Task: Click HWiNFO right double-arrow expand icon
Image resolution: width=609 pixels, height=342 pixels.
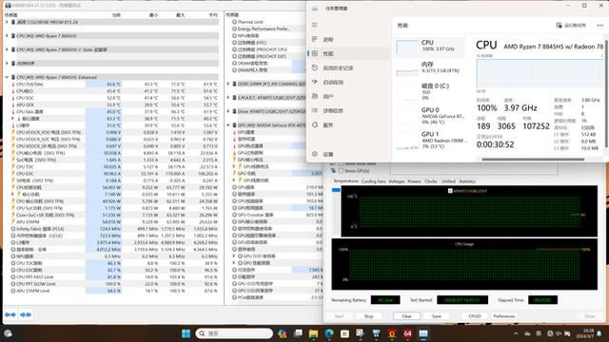Action: (26, 314)
